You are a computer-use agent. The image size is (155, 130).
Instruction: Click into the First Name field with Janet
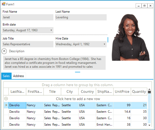pos(28,17)
